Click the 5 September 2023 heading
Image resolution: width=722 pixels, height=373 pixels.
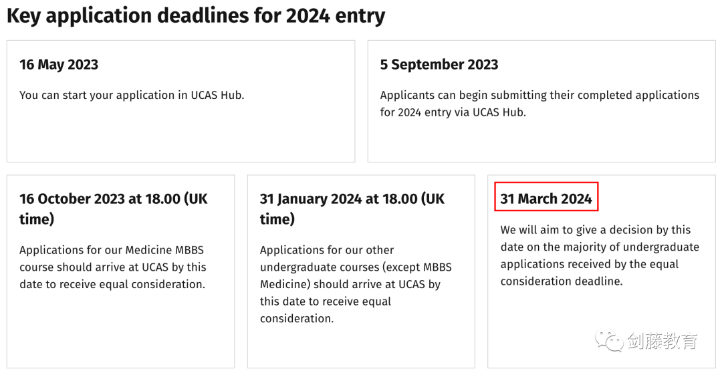pyautogui.click(x=439, y=64)
